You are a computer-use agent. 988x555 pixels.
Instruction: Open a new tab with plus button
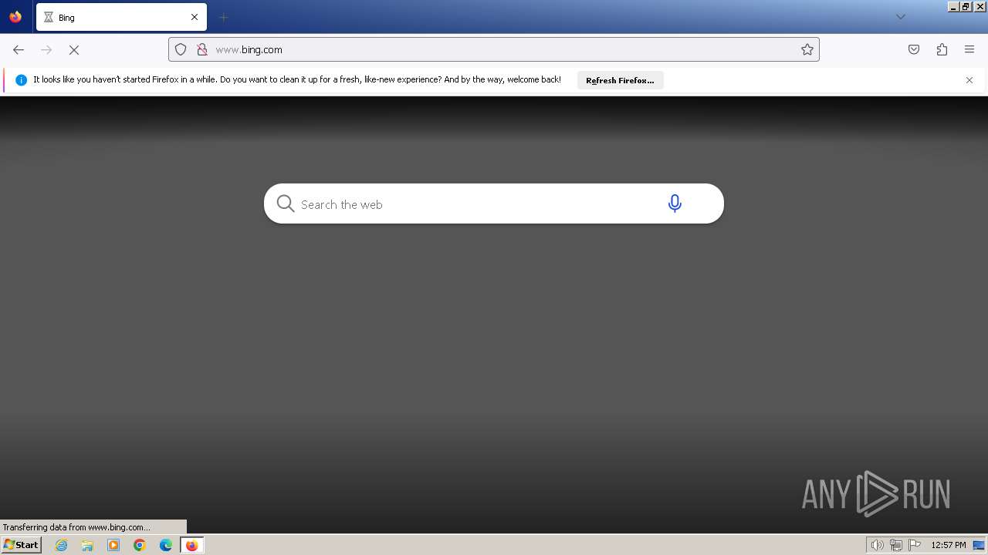(x=224, y=17)
